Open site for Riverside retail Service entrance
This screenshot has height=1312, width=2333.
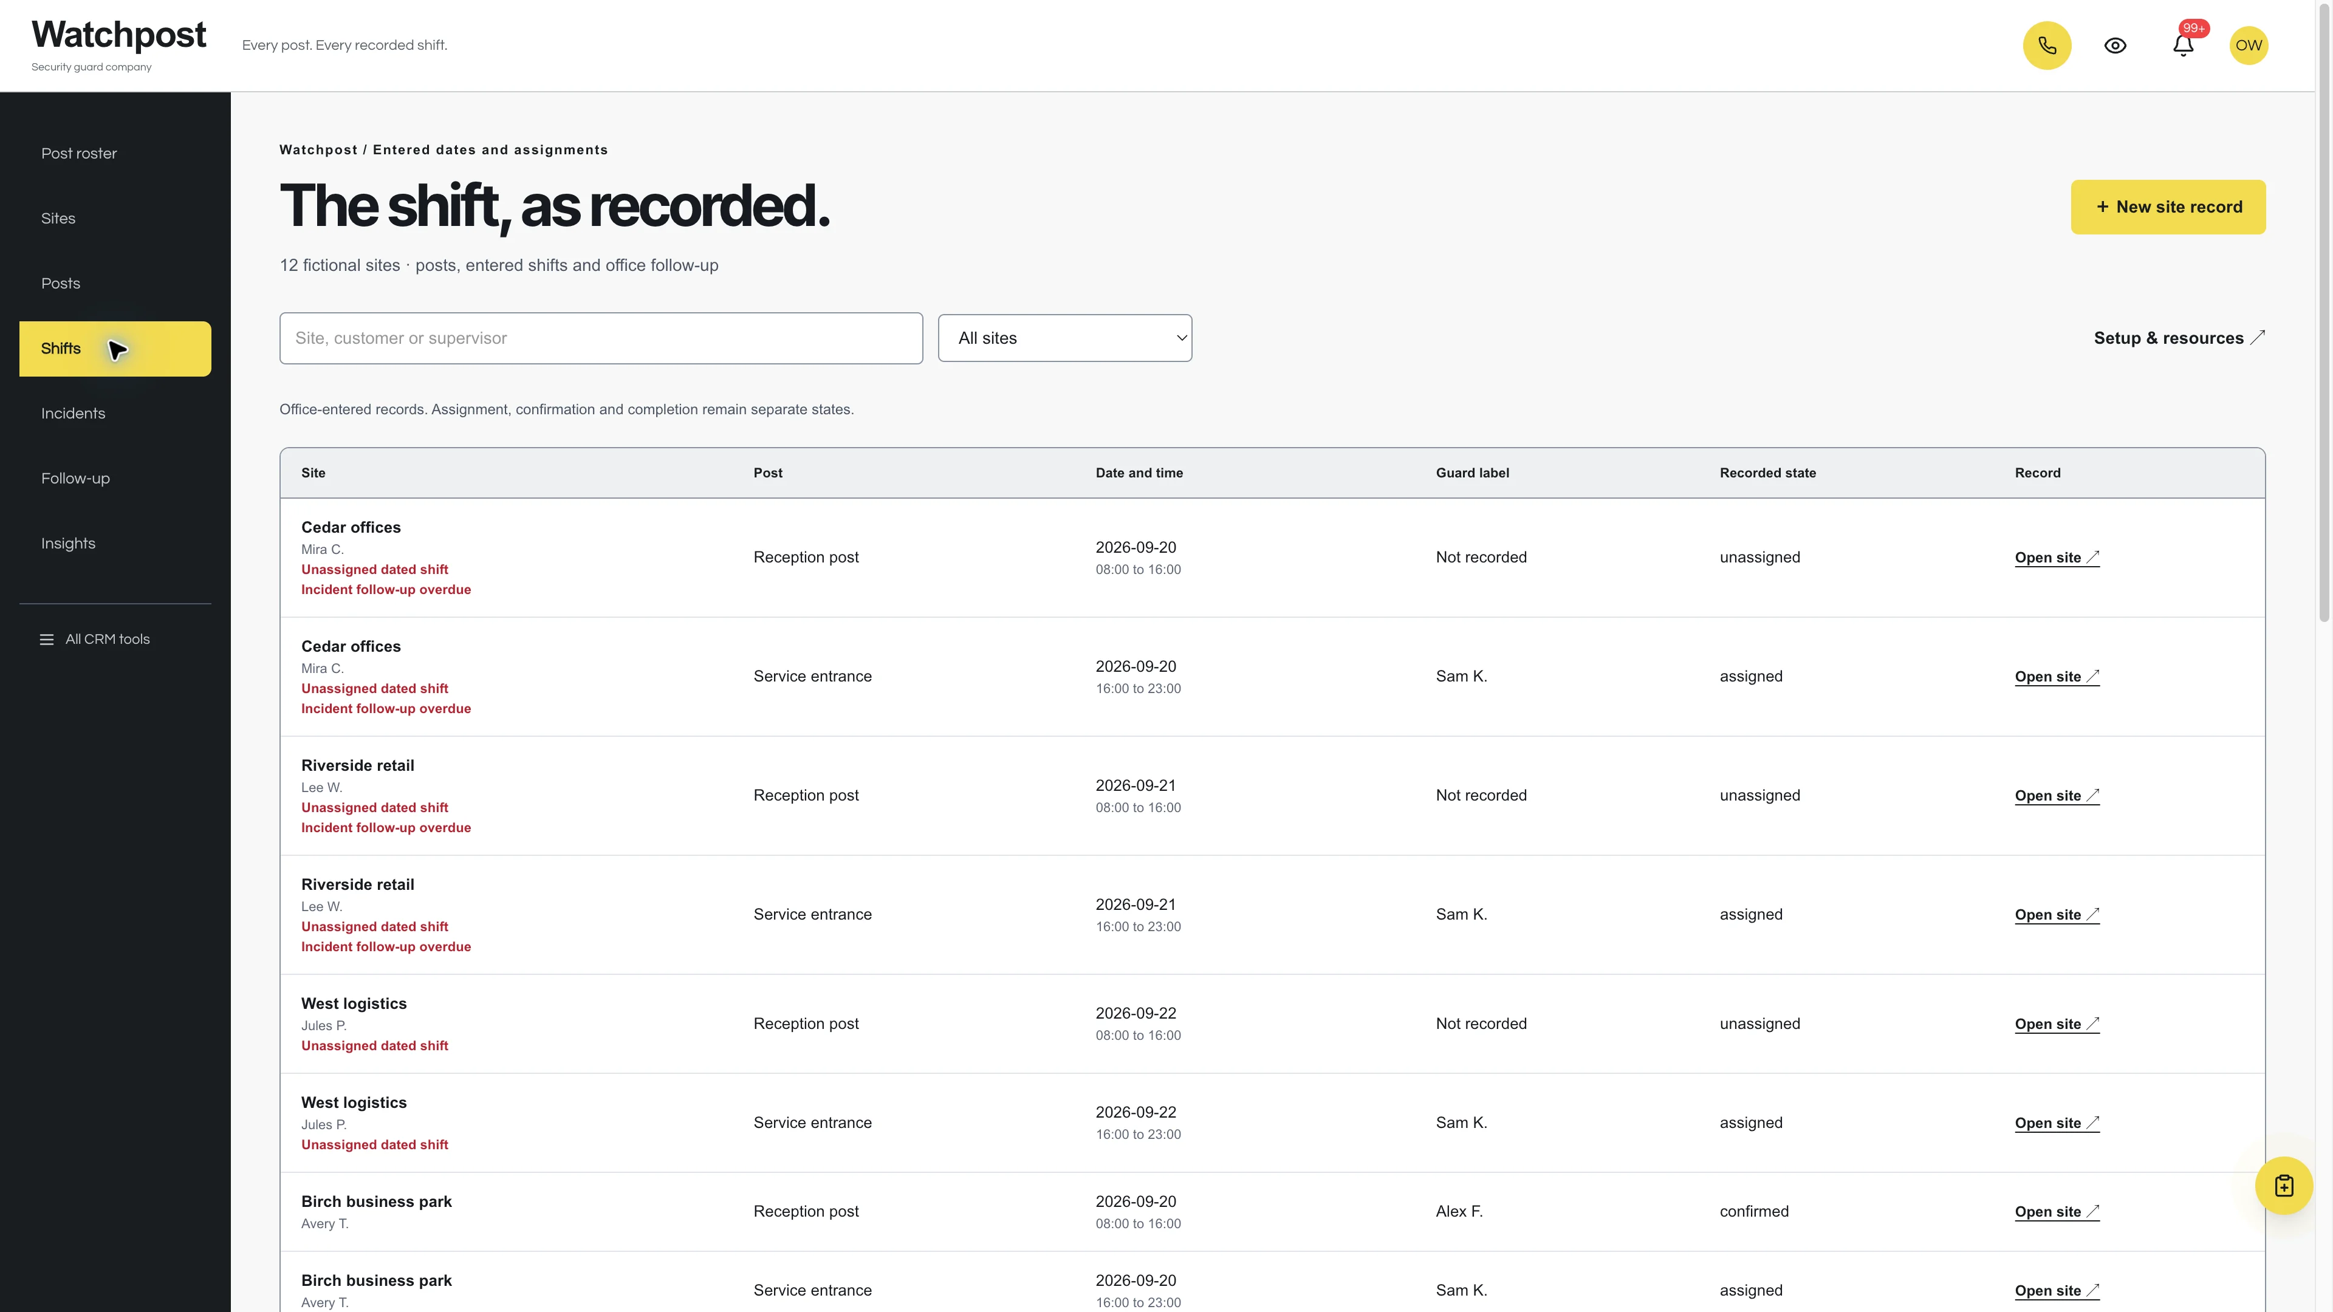(2057, 915)
